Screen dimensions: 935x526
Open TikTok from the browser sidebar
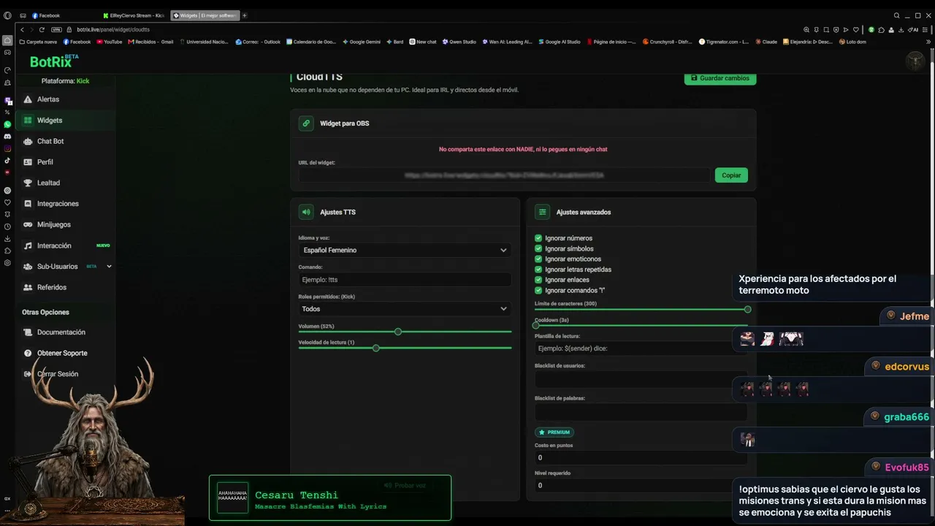pos(7,161)
